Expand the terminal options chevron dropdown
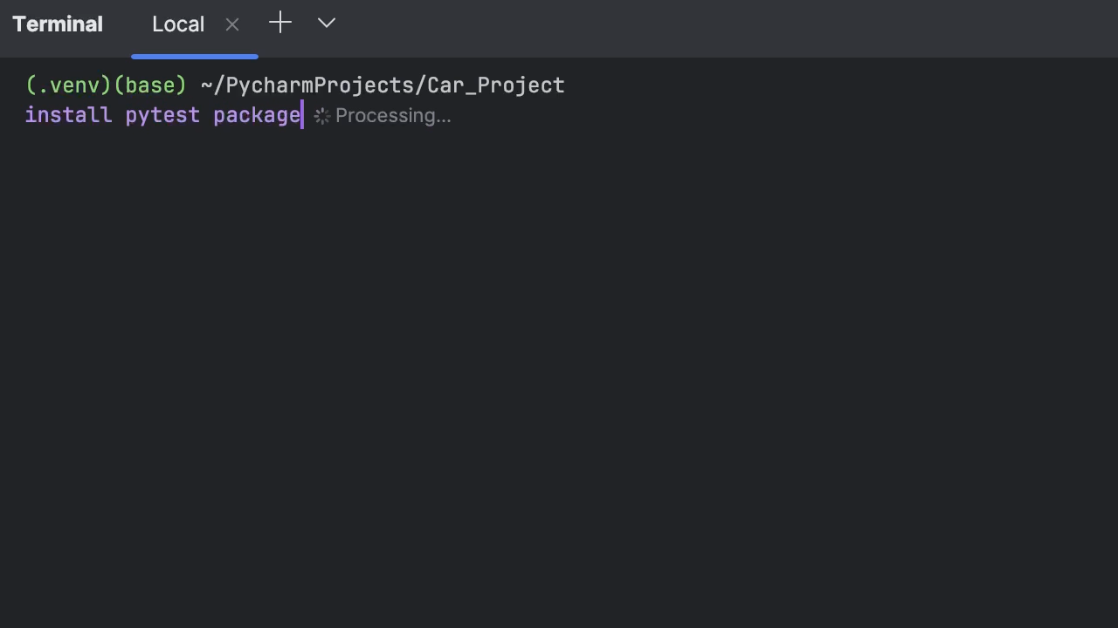Screen dimensions: 1118x628 [x=327, y=23]
